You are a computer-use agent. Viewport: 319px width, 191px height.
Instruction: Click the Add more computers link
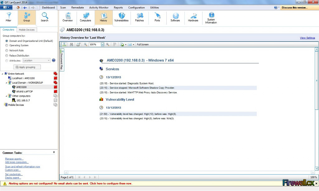click(17, 162)
